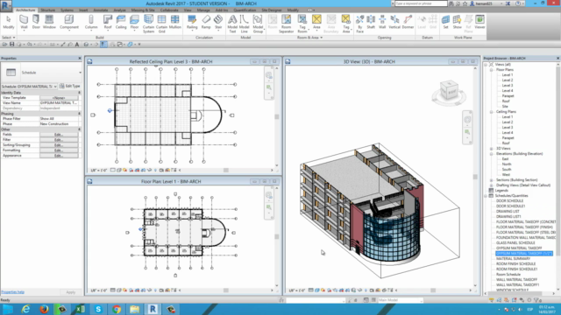Screen dimensions: 561x315
Task: Expand the Room & Area panel dropdown
Action: click(309, 38)
